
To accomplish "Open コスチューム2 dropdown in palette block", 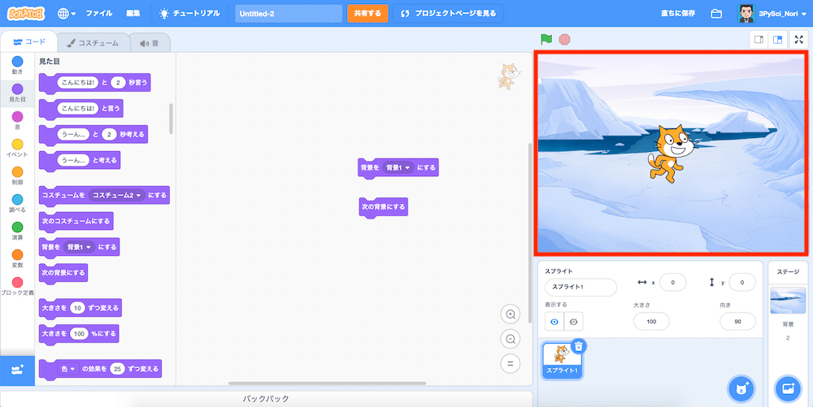I will 118,195.
